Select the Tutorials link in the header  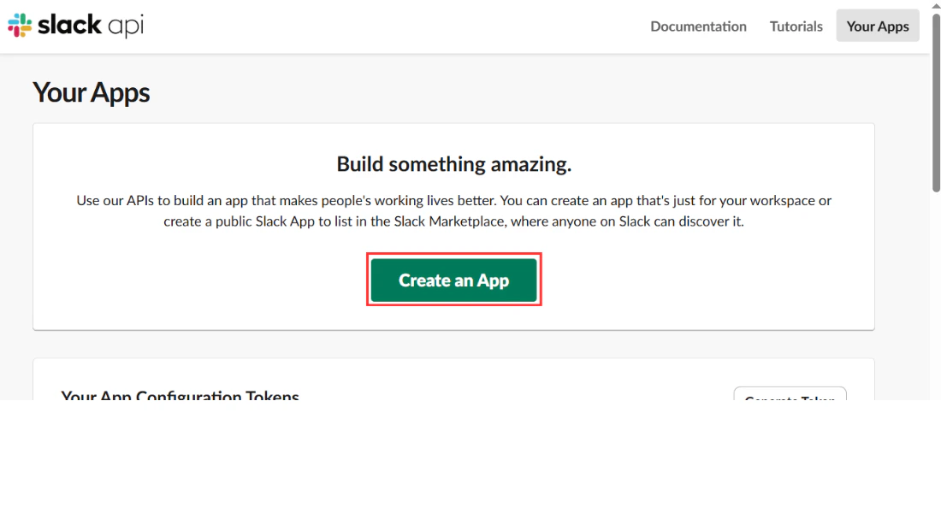[796, 26]
